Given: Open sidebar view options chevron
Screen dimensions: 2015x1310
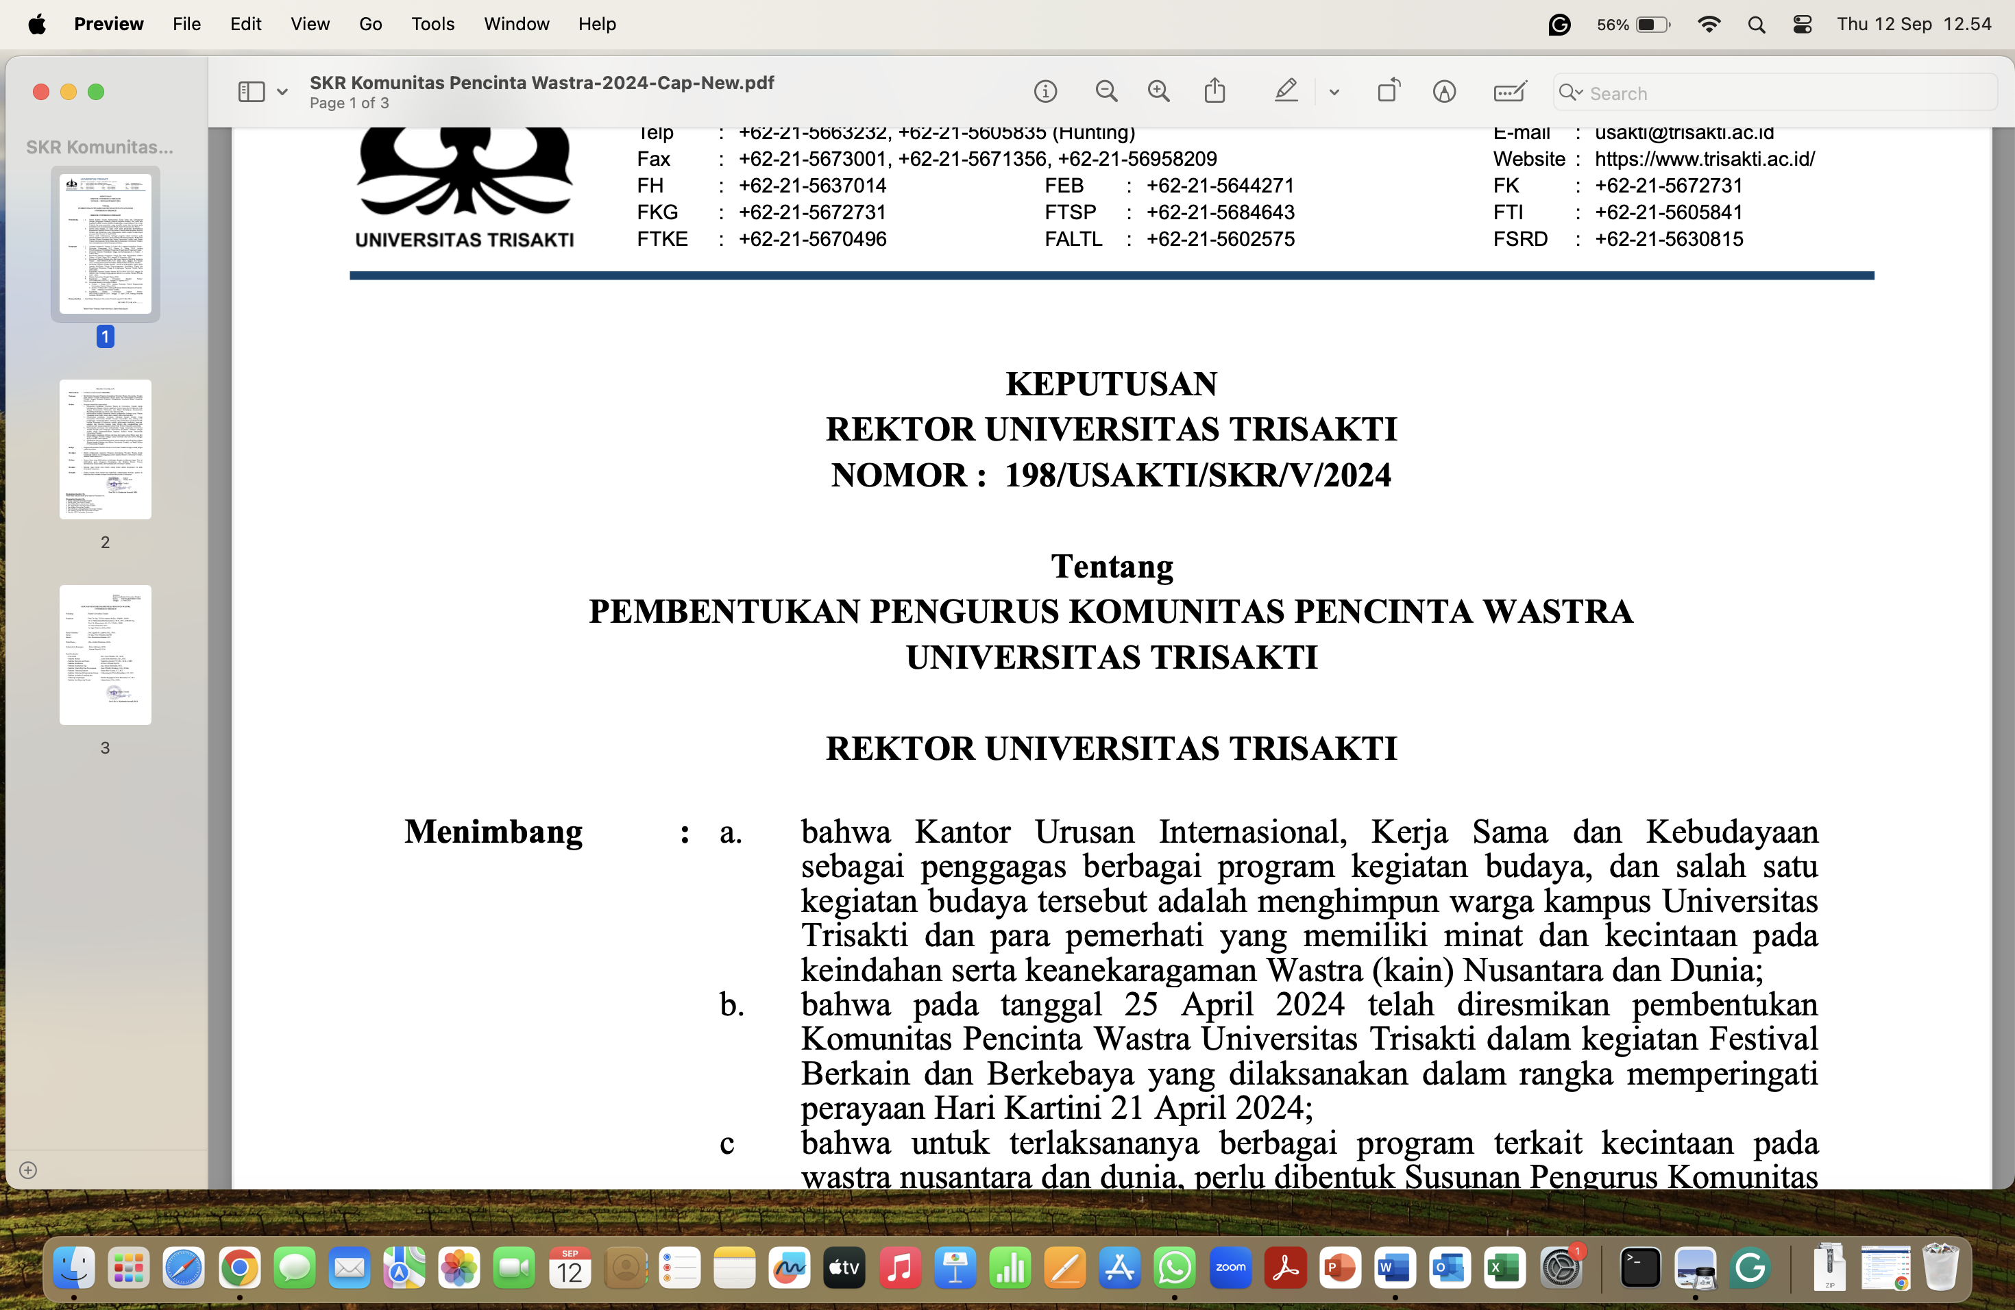Looking at the screenshot, I should click(282, 92).
